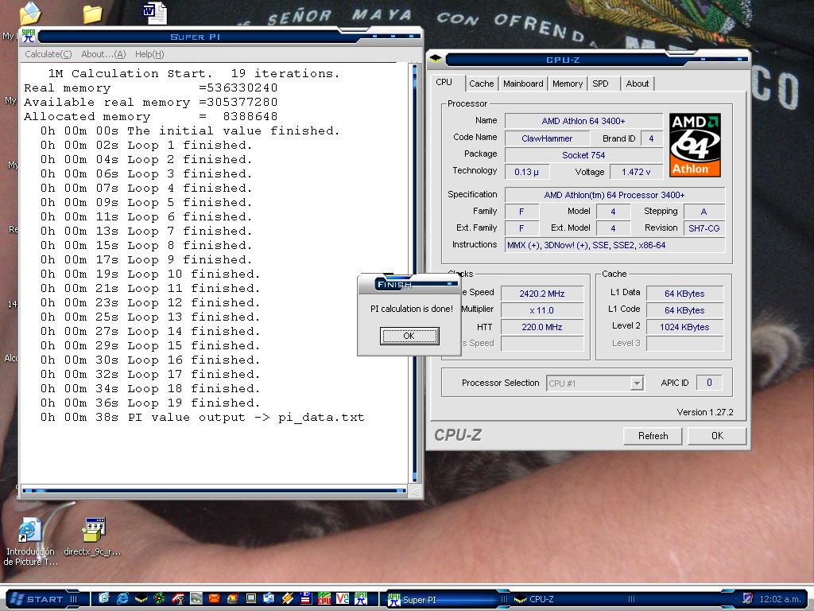The height and width of the screenshot is (611, 814).
Task: Click the Technology value 0.13 µ
Action: pos(526,172)
